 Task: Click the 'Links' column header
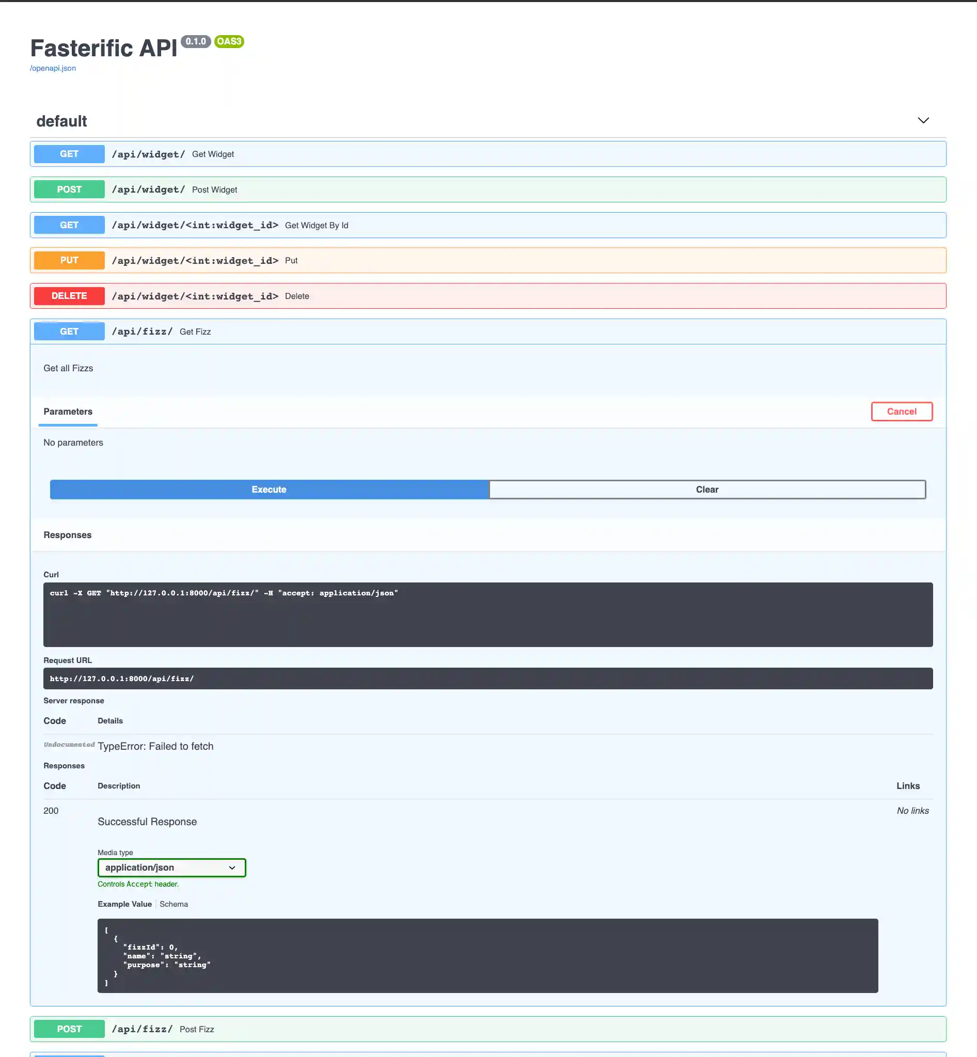click(908, 786)
